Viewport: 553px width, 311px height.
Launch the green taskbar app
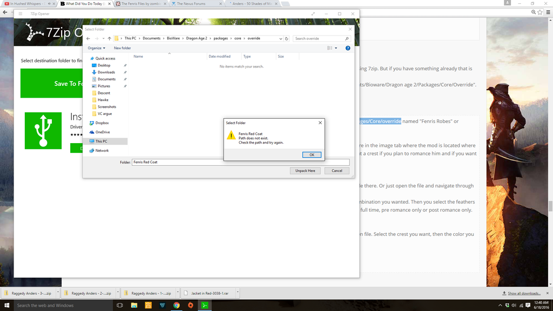(205, 305)
